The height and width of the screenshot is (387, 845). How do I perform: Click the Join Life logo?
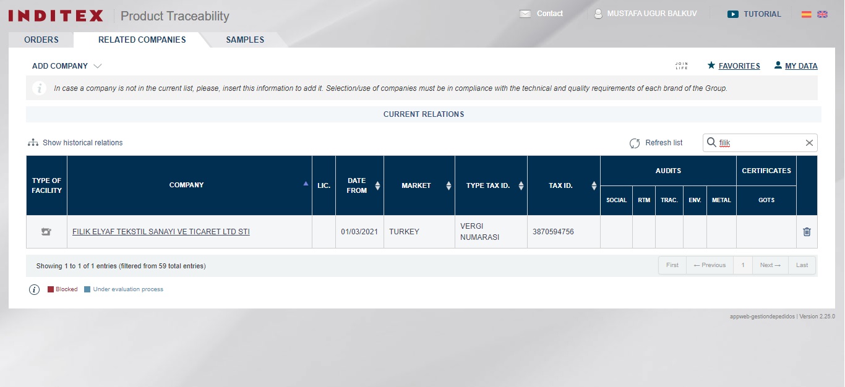(681, 66)
